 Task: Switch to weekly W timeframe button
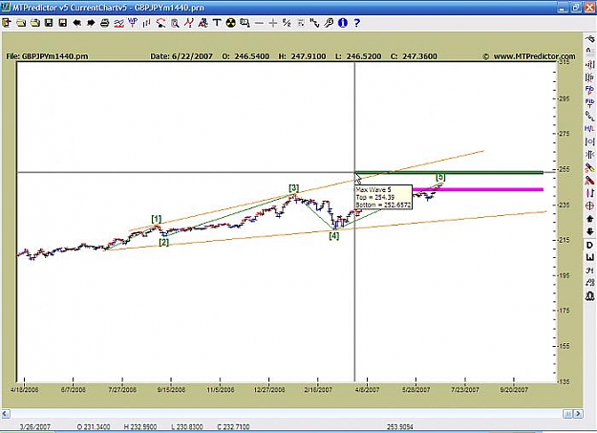(x=589, y=258)
